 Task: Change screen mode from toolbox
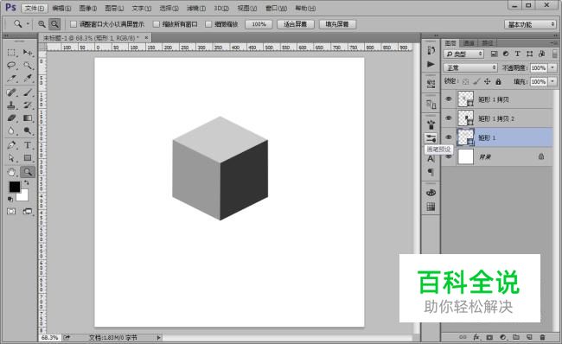(28, 212)
